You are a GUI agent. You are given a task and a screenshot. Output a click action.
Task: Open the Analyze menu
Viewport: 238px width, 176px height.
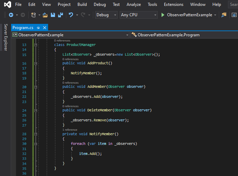[134, 4]
